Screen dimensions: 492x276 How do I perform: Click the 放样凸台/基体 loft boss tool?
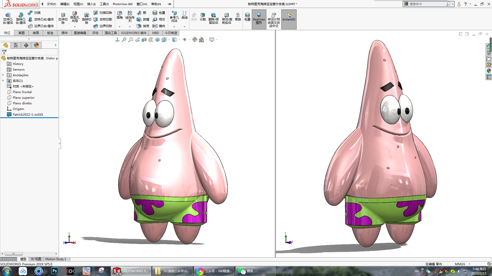[x=41, y=19]
